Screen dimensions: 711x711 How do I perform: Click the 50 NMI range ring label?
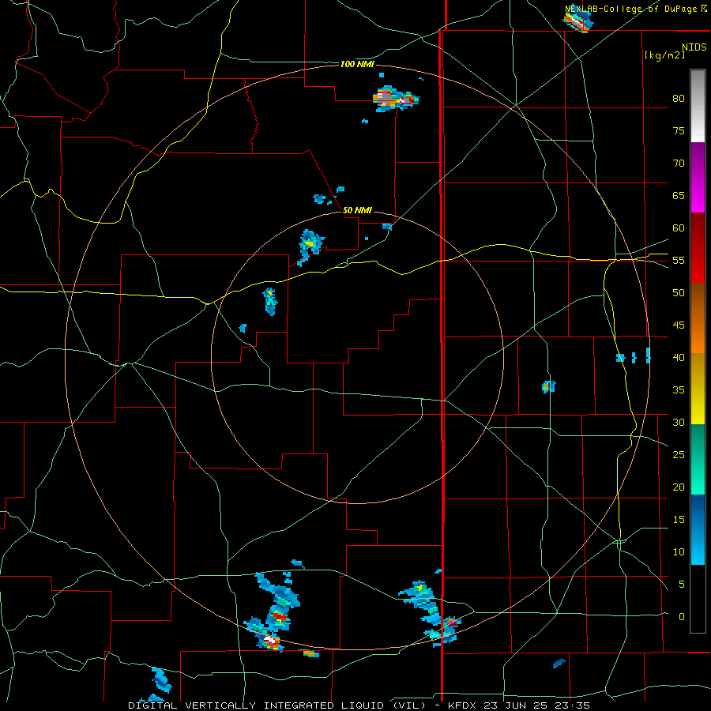click(357, 210)
